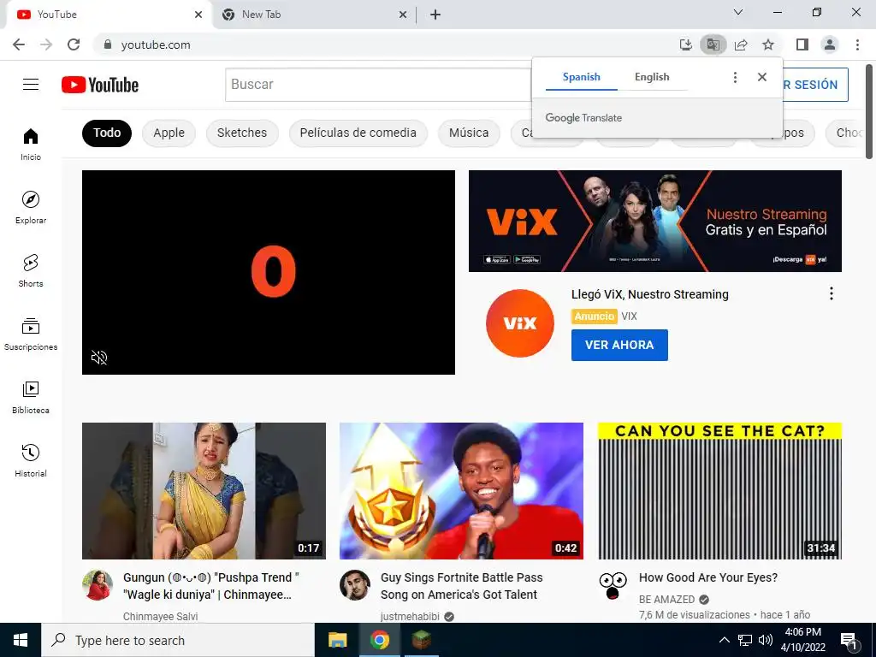Select the Apple filter chip
876x657 pixels.
tap(169, 133)
